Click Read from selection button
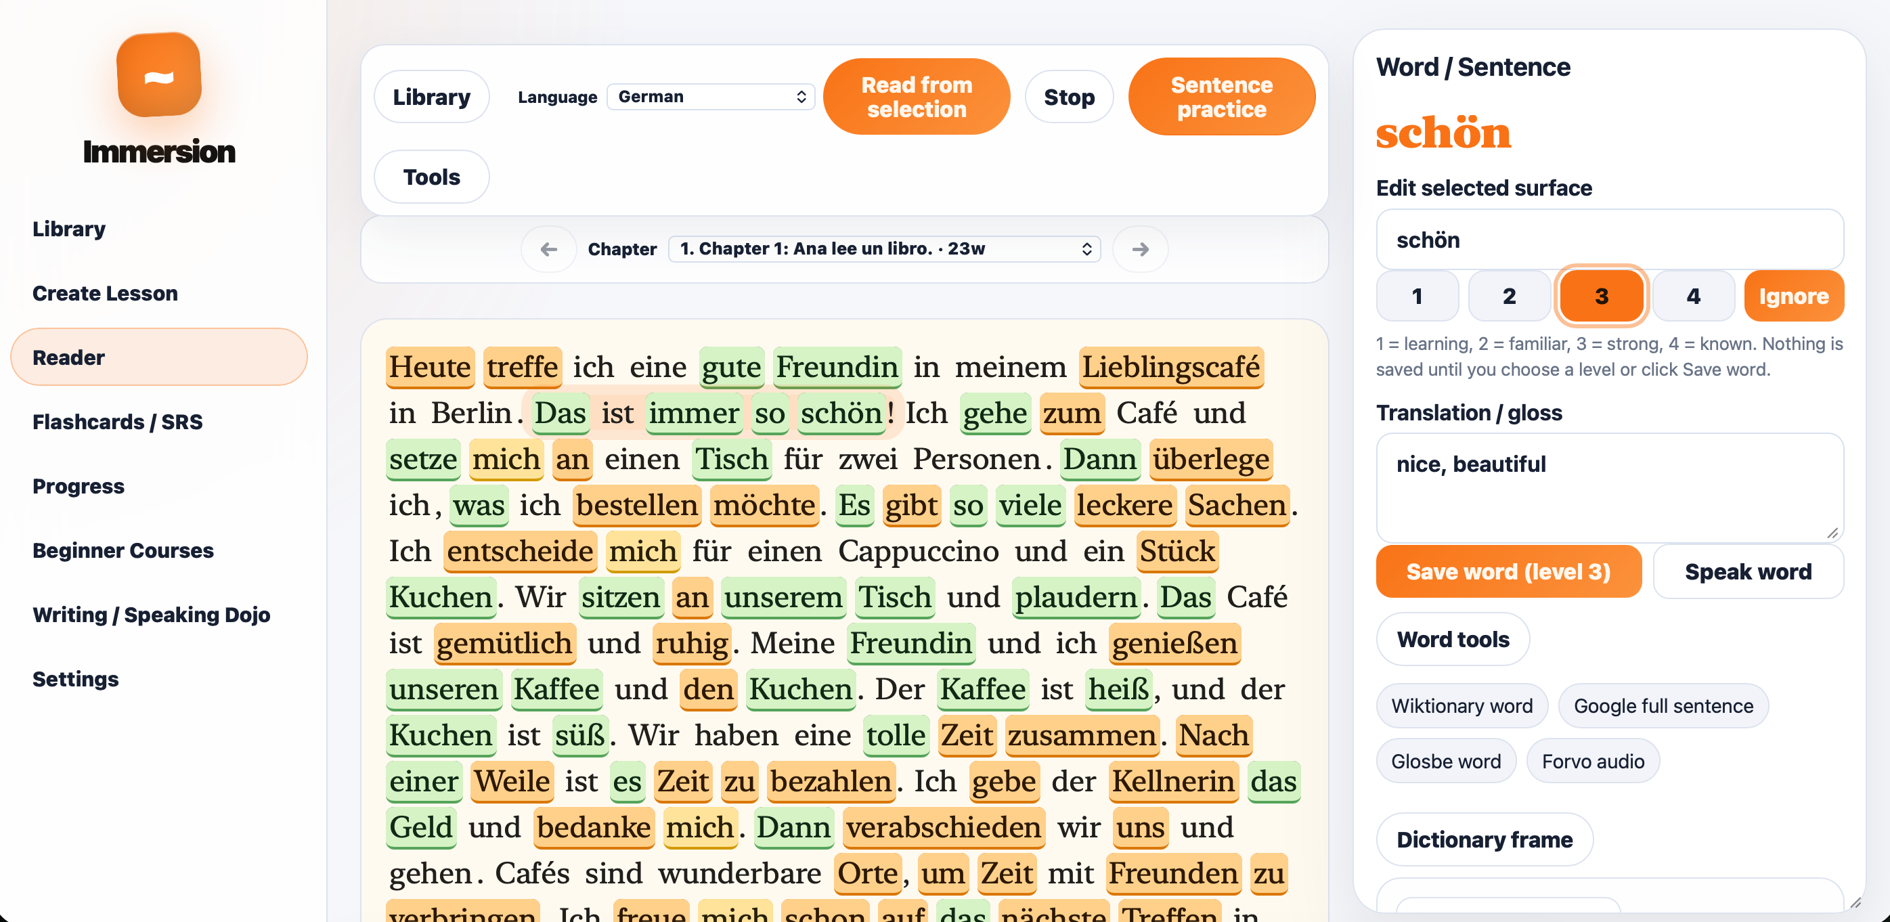1890x922 pixels. click(917, 97)
